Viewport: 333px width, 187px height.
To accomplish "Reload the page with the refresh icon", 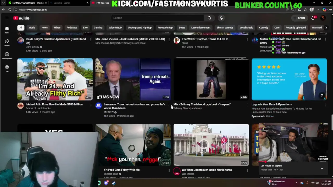I will [x=10, y=10].
